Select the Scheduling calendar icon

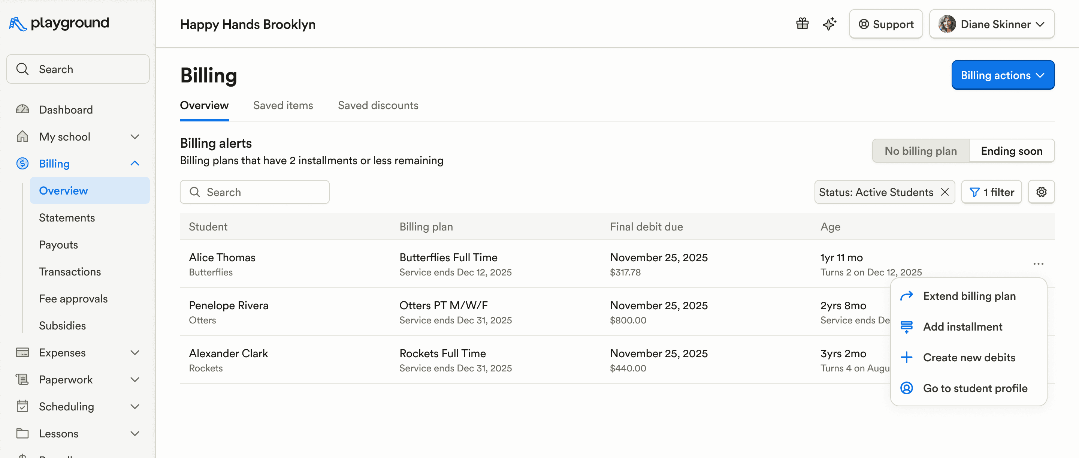22,406
